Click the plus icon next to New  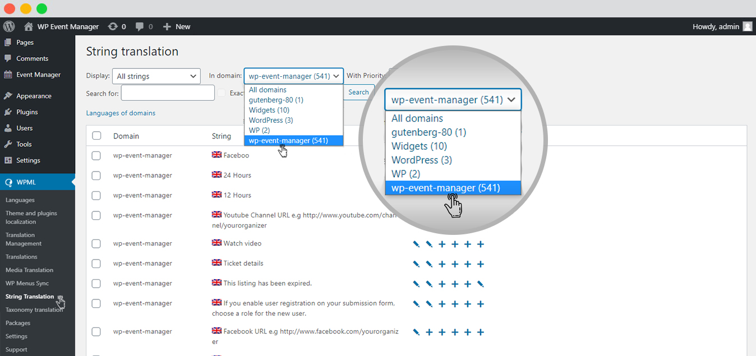tap(167, 26)
